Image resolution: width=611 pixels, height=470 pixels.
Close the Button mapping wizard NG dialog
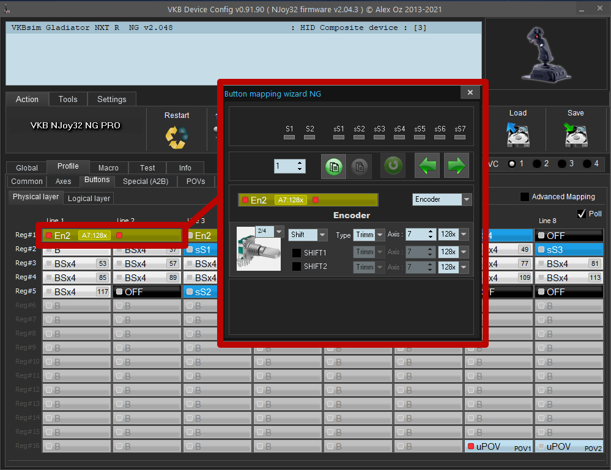[470, 92]
